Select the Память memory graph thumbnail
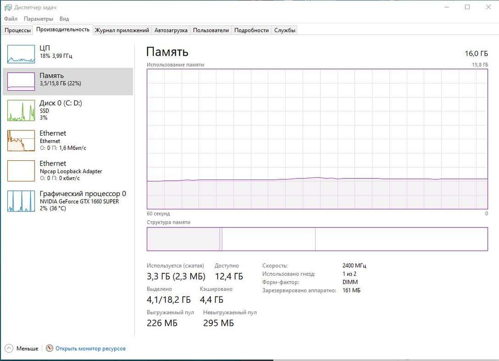499x361 pixels. [x=21, y=81]
